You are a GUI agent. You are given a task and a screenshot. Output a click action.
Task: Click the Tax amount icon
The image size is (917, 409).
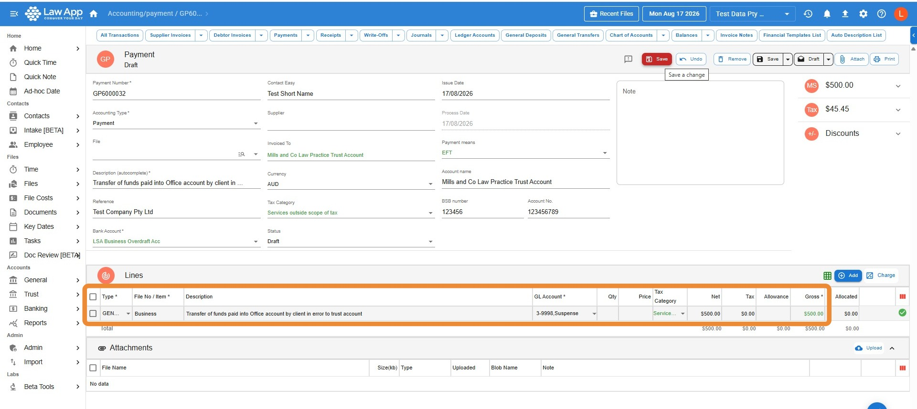click(x=812, y=110)
